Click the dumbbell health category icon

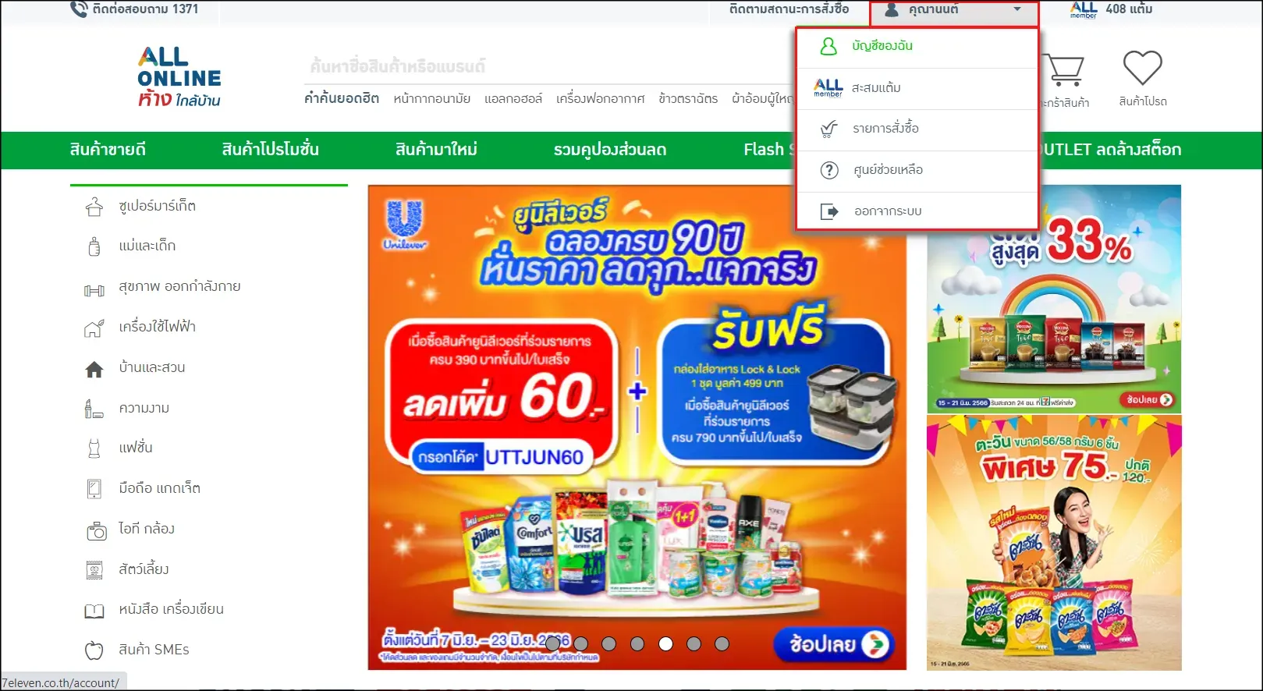(x=94, y=290)
